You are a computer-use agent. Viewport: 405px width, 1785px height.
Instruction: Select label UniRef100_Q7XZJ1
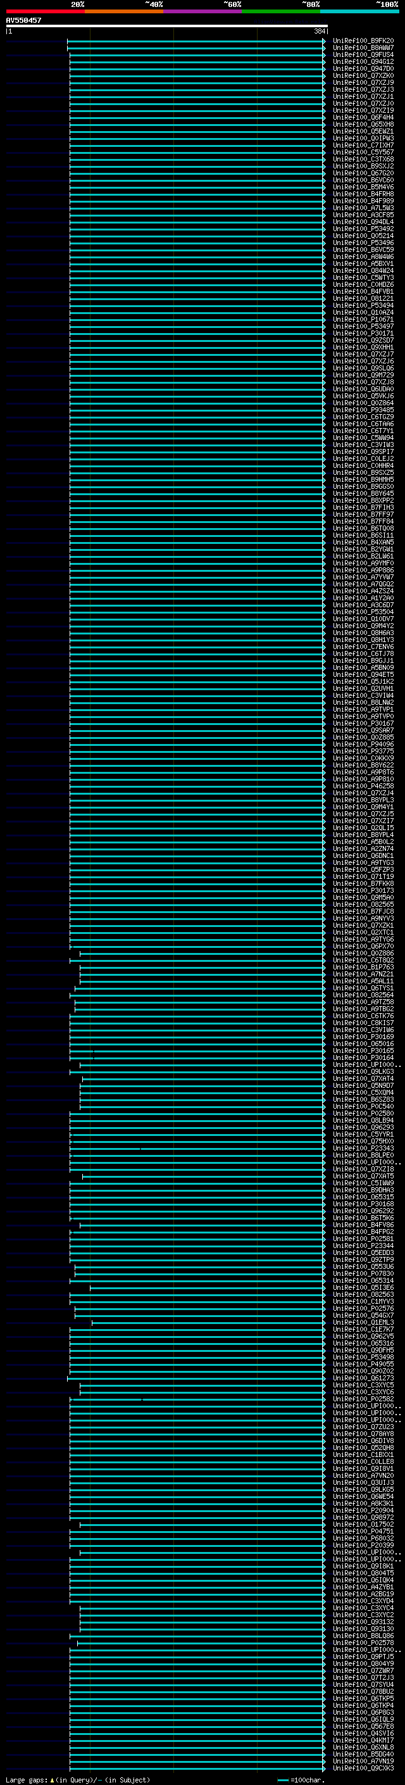(363, 96)
